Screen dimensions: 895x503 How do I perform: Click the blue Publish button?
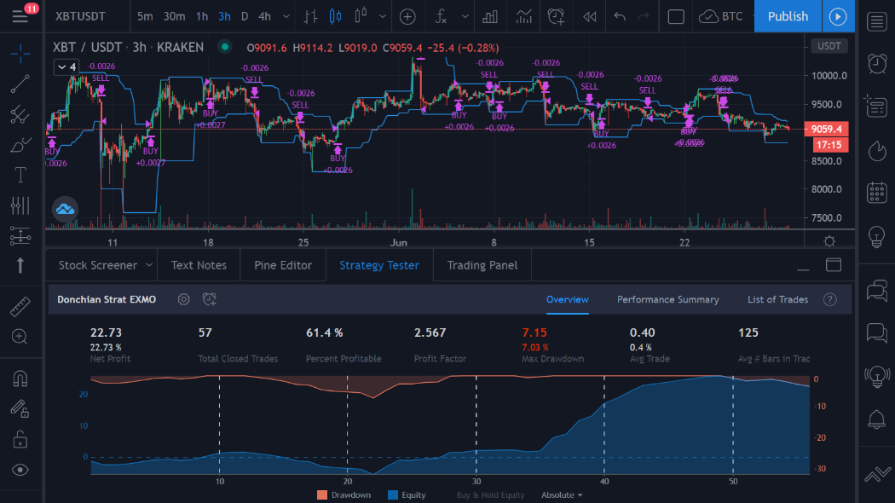pyautogui.click(x=788, y=16)
